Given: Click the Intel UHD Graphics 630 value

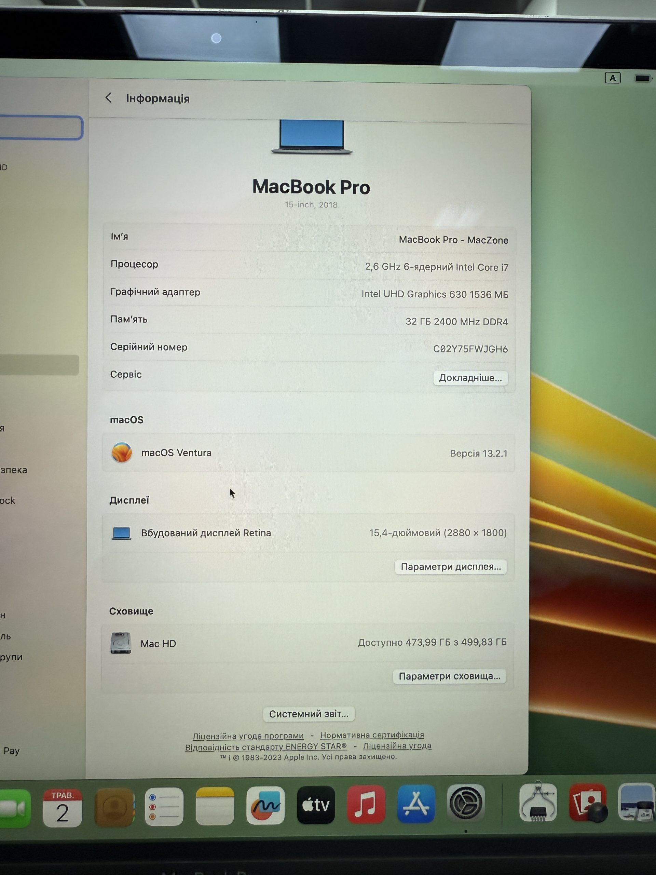Looking at the screenshot, I should [435, 294].
